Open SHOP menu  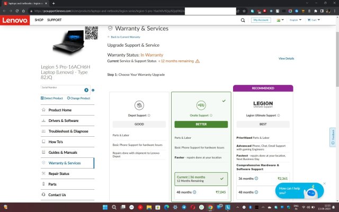(x=39, y=20)
